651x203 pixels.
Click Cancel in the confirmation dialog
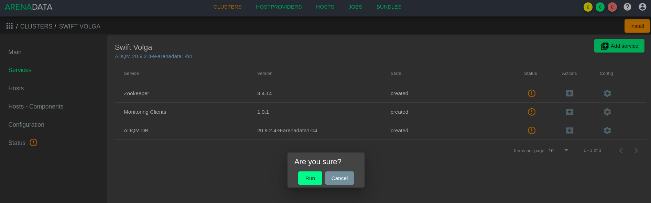(x=339, y=178)
